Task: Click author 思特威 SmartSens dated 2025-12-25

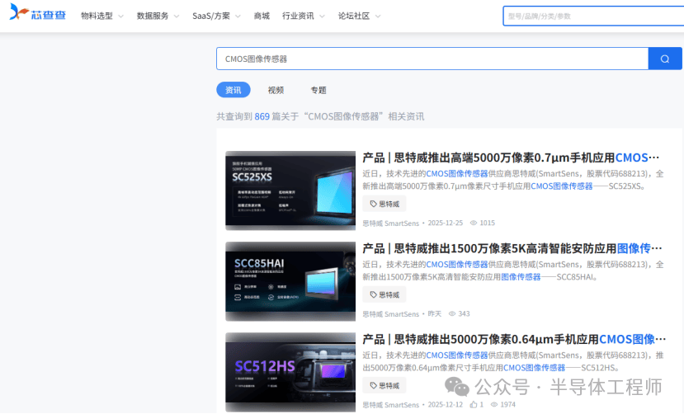Action: [x=391, y=223]
